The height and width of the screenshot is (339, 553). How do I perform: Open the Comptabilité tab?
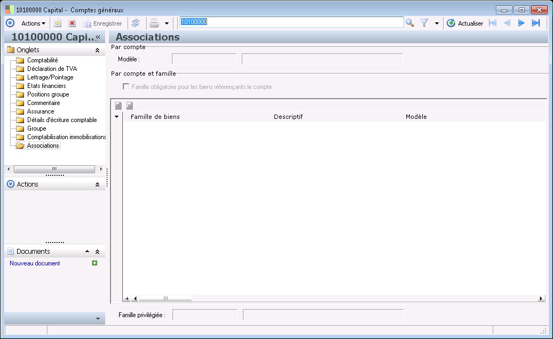click(x=42, y=60)
